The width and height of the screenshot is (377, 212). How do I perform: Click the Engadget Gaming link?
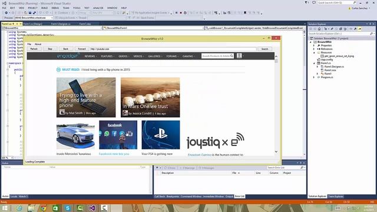point(199,155)
